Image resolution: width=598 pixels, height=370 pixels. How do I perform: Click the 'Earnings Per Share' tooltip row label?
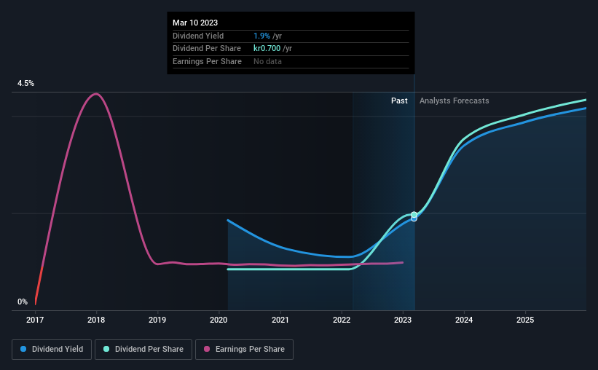pos(207,61)
